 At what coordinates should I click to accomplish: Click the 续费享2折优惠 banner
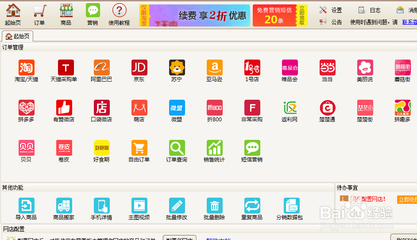tap(195, 15)
